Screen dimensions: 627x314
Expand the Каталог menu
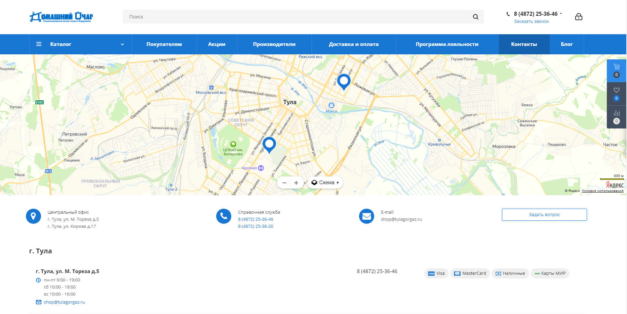coord(80,44)
